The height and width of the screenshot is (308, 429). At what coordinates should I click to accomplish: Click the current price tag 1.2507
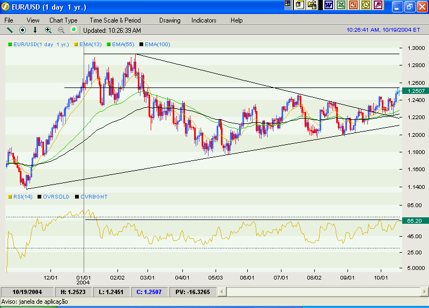(x=416, y=91)
